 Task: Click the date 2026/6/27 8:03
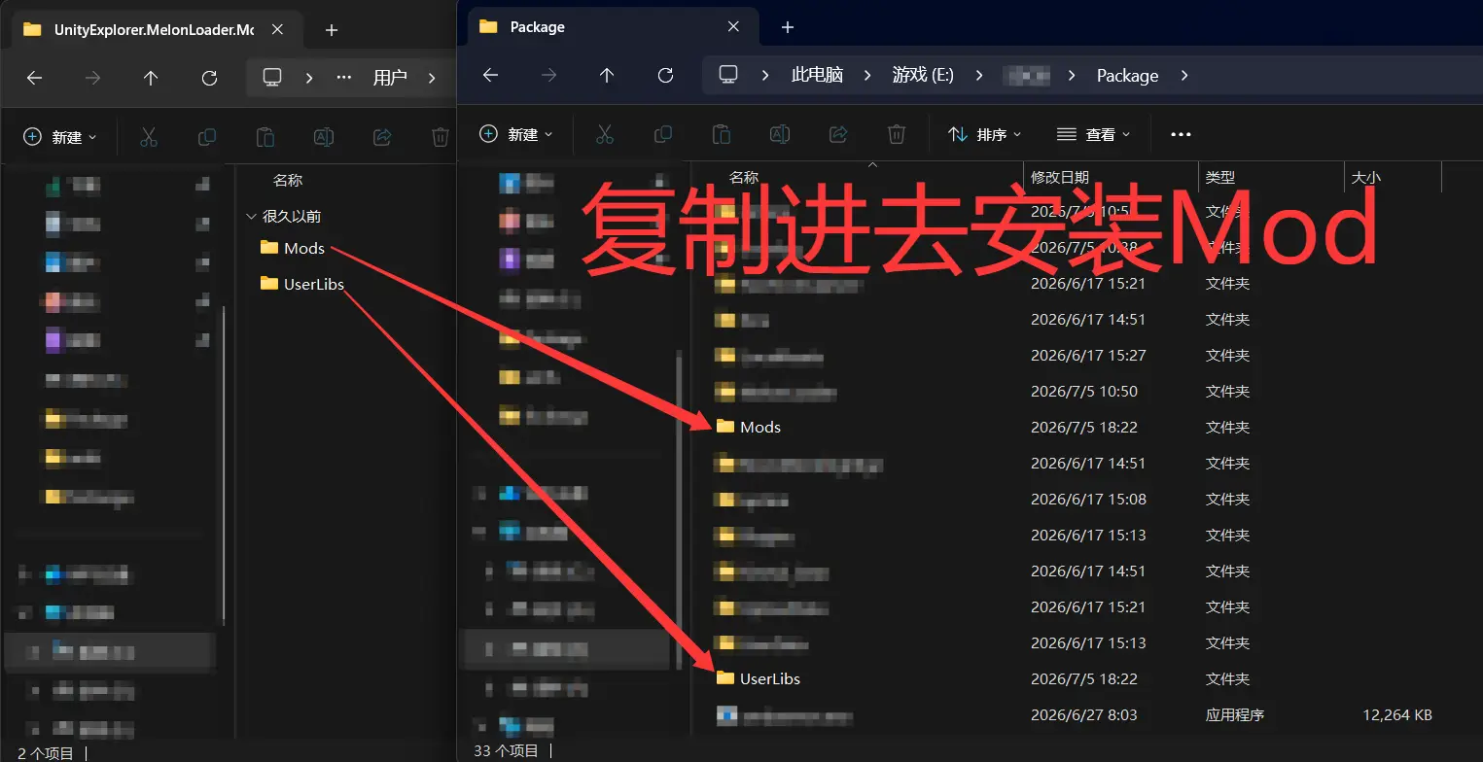1083,714
